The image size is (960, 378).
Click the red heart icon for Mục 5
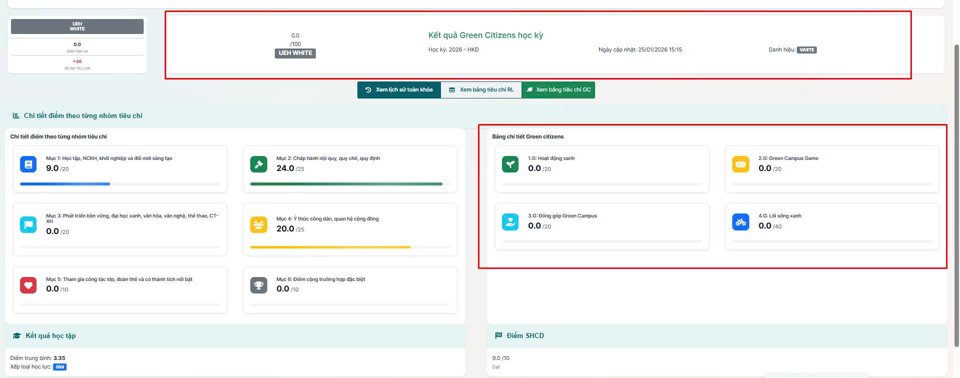click(29, 285)
